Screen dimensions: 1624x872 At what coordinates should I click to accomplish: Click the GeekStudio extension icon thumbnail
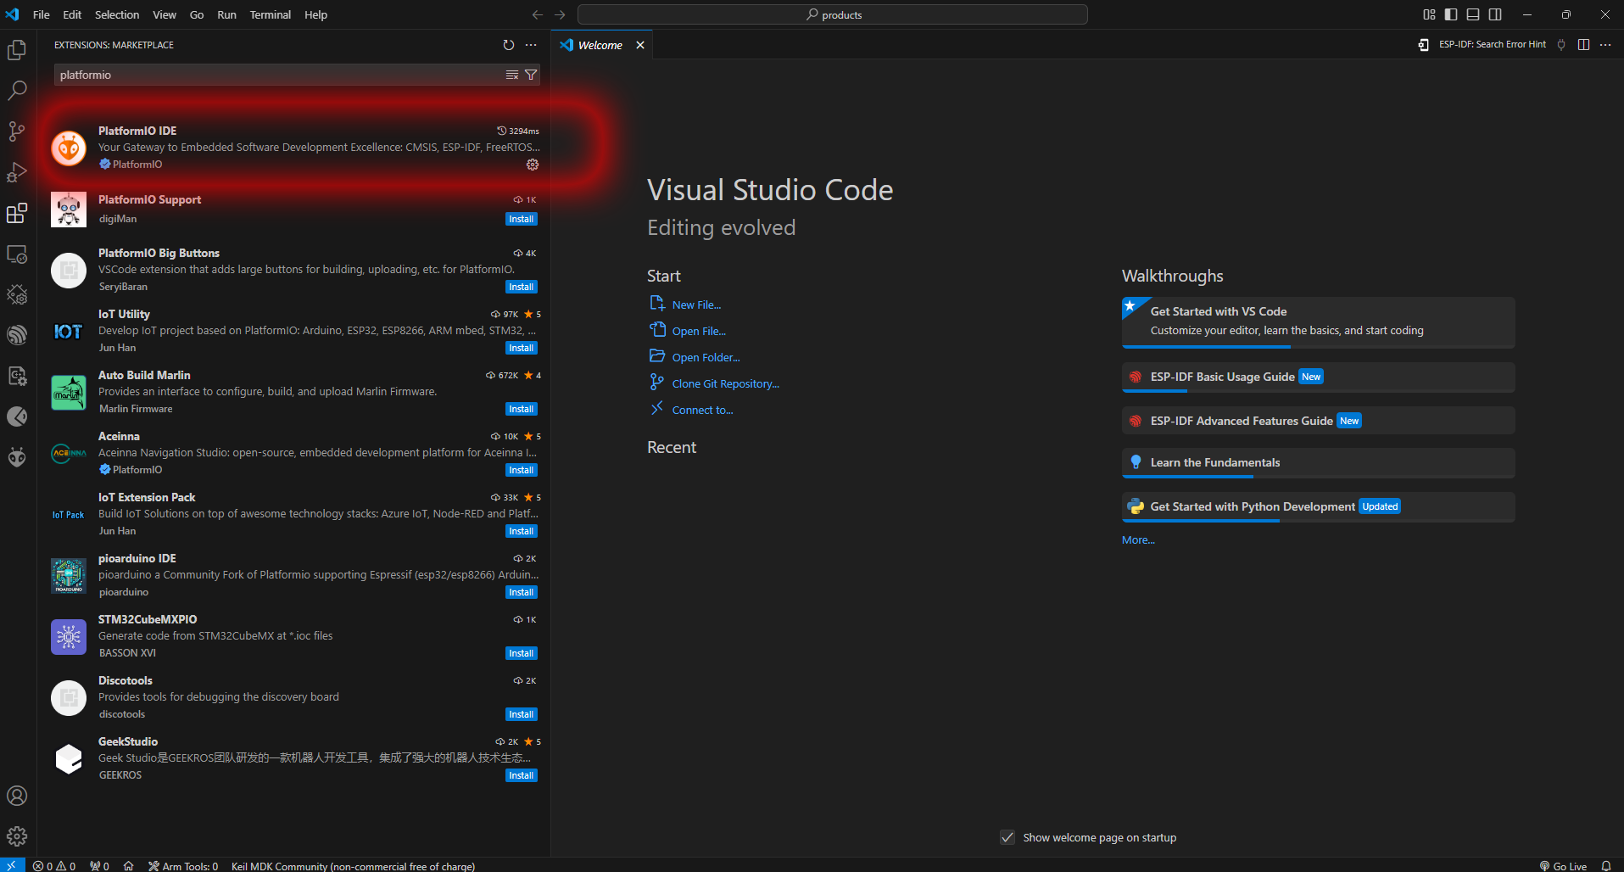(69, 759)
